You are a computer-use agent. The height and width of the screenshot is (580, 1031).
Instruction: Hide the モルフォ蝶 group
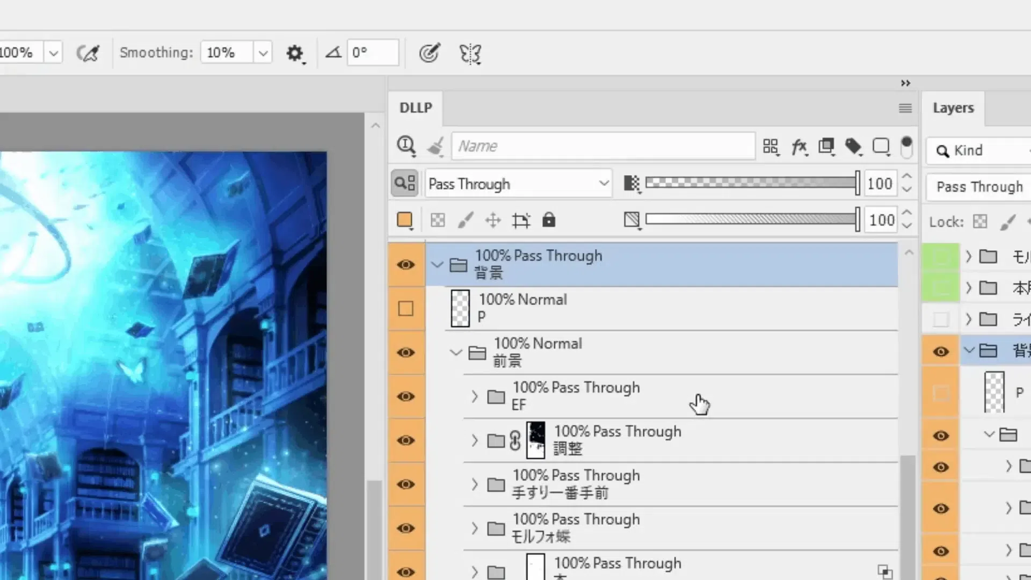point(406,528)
